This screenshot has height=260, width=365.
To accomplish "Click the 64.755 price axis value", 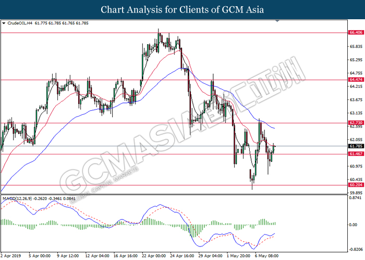I will click(x=356, y=73).
